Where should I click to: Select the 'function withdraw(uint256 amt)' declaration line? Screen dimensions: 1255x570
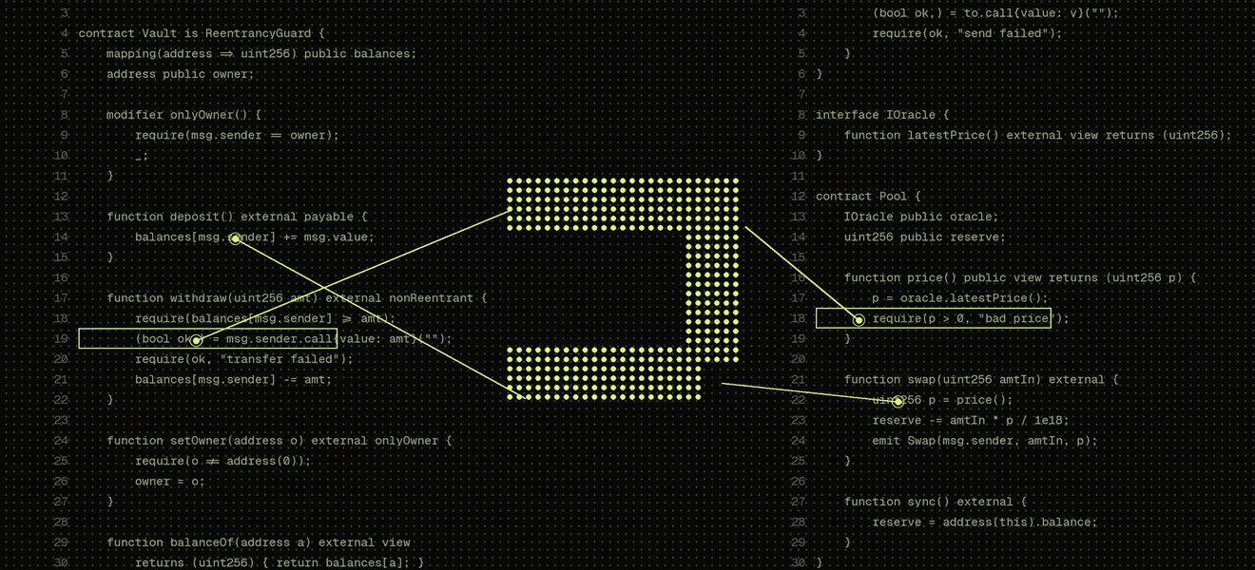(297, 298)
